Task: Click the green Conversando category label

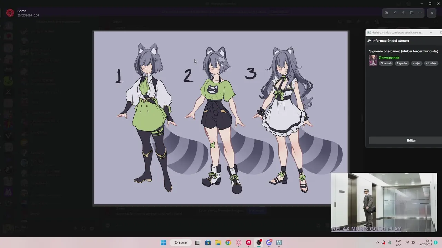Action: click(x=389, y=58)
